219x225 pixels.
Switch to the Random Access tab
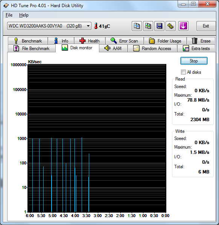pyautogui.click(x=152, y=49)
